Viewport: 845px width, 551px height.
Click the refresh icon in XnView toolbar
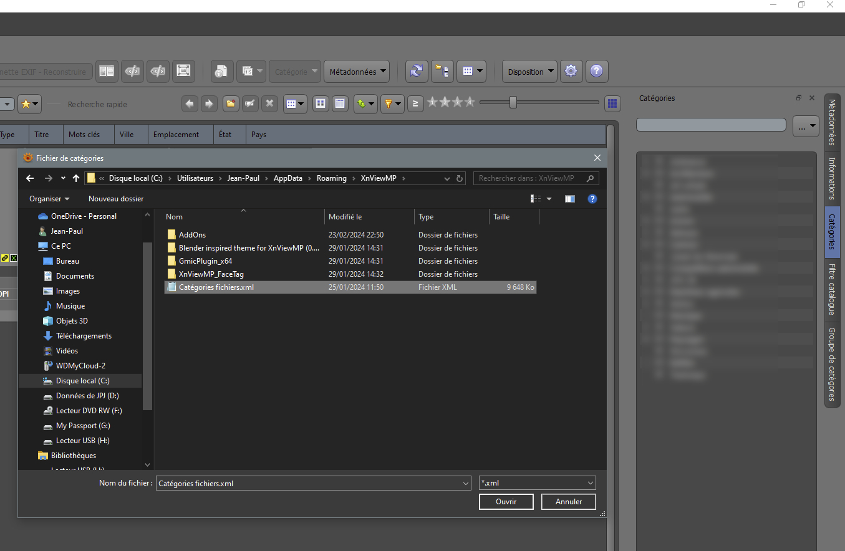tap(416, 72)
